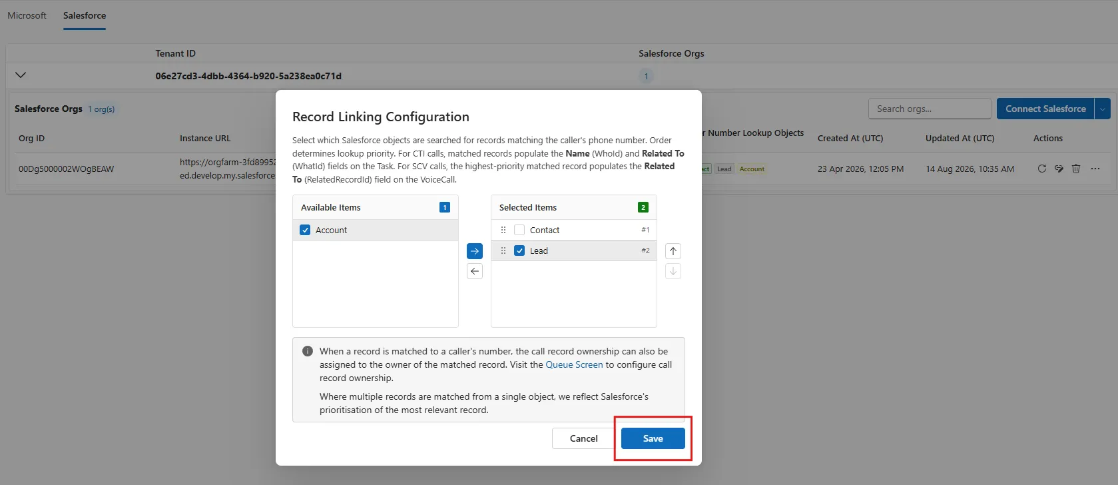This screenshot has height=485, width=1118.
Task: Uncheck the Lead checkbox
Action: coord(519,250)
